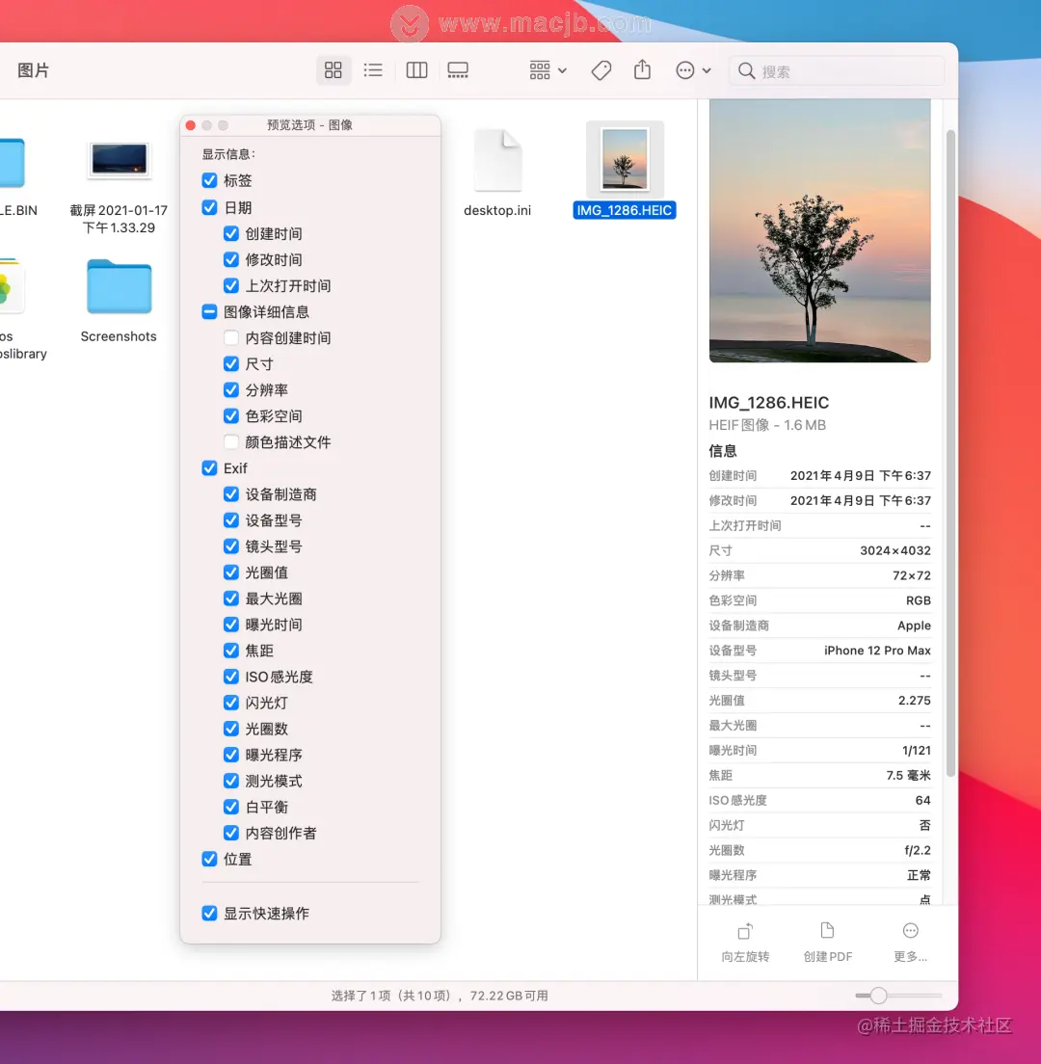The image size is (1041, 1064).
Task: Select the IMG_1286.HEIC thumbnail
Action: pyautogui.click(x=625, y=160)
